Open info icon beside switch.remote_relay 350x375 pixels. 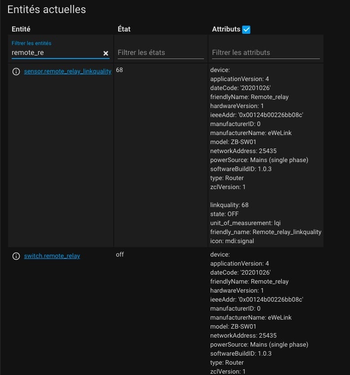pos(16,256)
